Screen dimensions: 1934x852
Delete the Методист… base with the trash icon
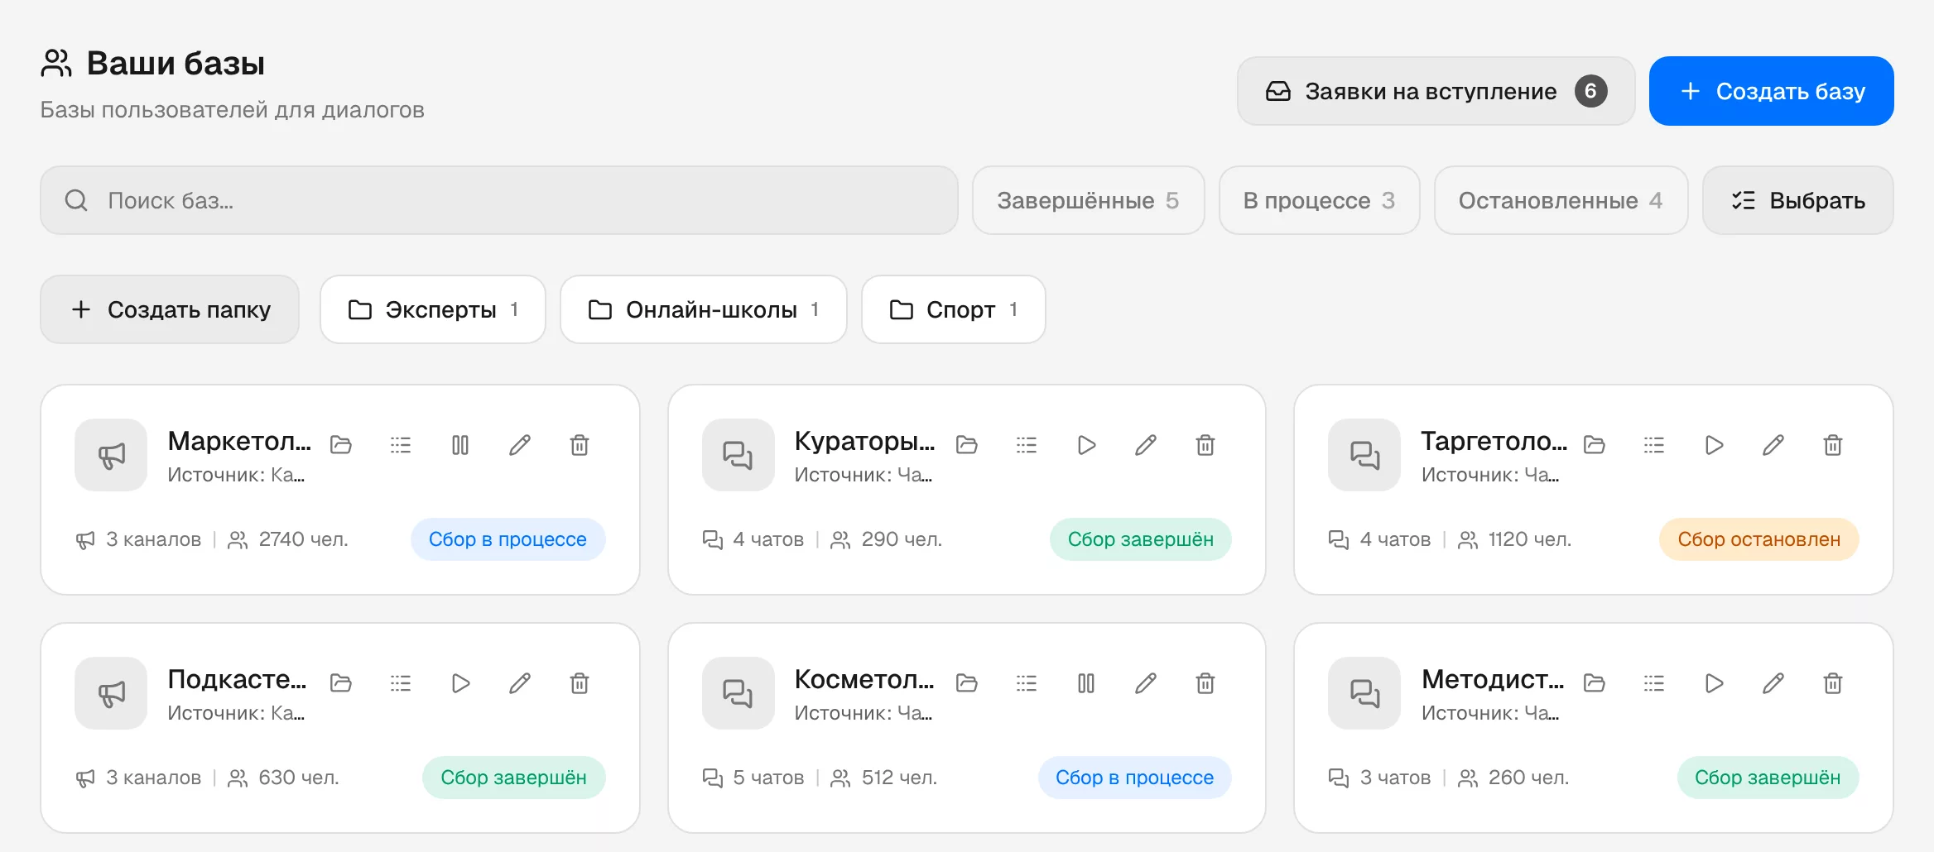click(1833, 683)
